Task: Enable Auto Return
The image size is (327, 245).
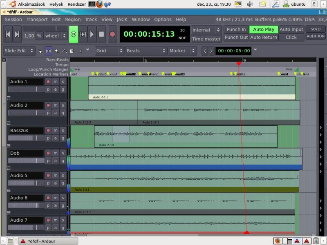Action: pyautogui.click(x=264, y=38)
